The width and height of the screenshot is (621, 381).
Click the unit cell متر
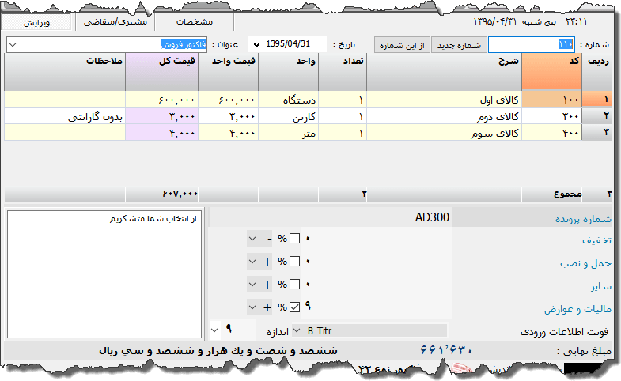[288, 133]
